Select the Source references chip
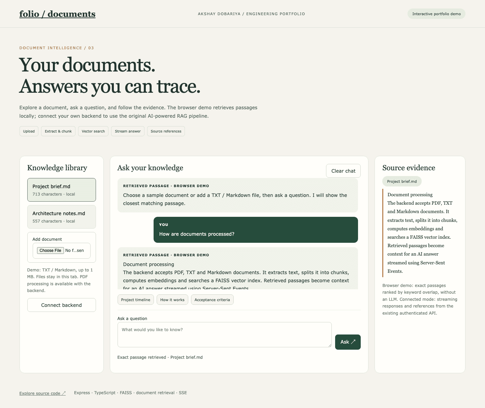Image resolution: width=485 pixels, height=408 pixels. pyautogui.click(x=166, y=131)
